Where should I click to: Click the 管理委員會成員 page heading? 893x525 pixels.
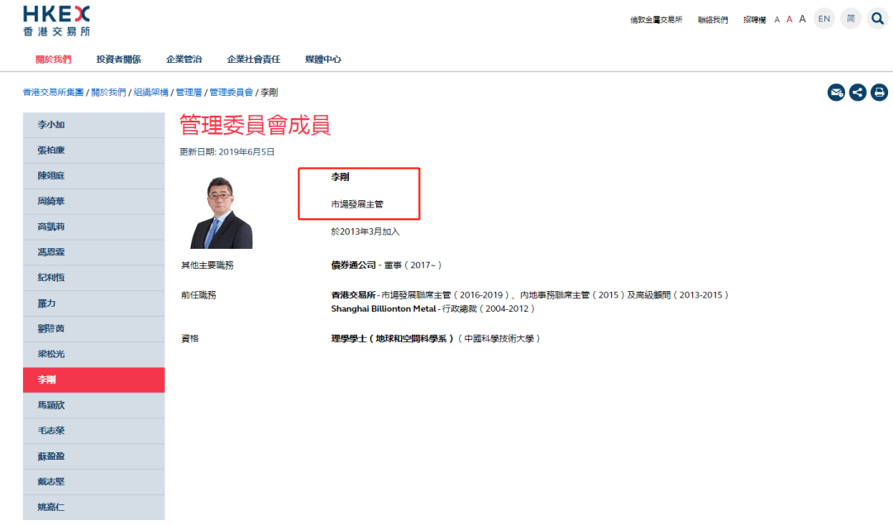[x=255, y=125]
